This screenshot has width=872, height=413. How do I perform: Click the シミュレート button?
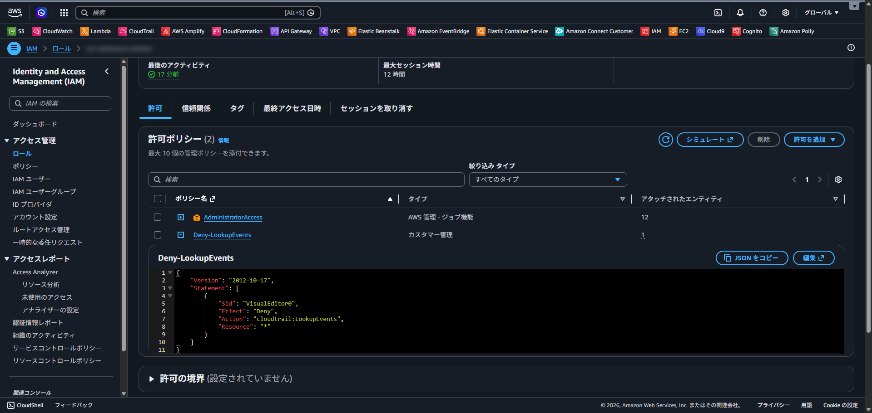[x=710, y=140]
